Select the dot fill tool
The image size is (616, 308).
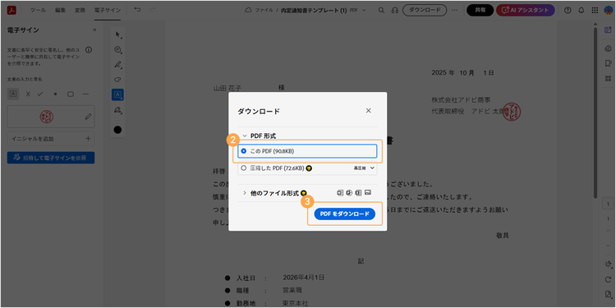(55, 94)
